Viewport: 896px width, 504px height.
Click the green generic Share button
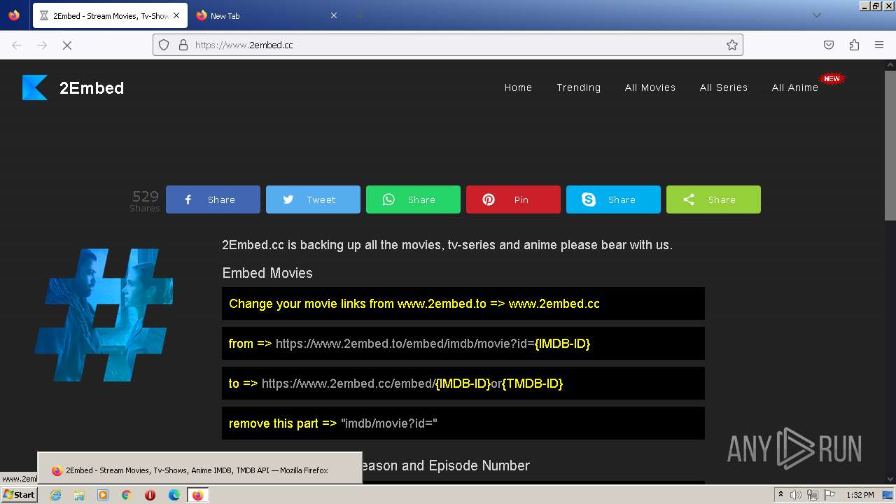(x=713, y=199)
